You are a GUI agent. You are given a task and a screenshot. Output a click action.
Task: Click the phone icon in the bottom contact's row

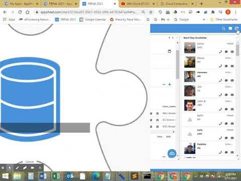(220, 152)
